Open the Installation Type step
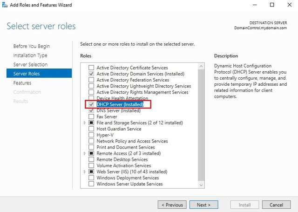 click(30, 55)
